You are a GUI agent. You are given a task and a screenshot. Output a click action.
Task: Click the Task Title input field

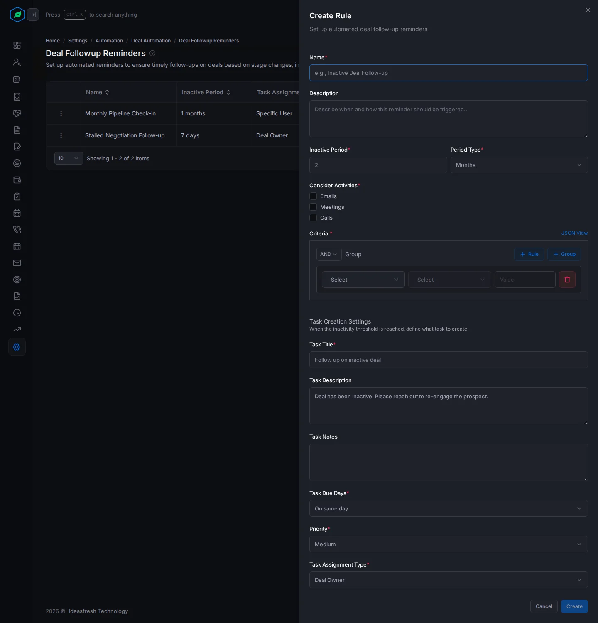tap(448, 360)
